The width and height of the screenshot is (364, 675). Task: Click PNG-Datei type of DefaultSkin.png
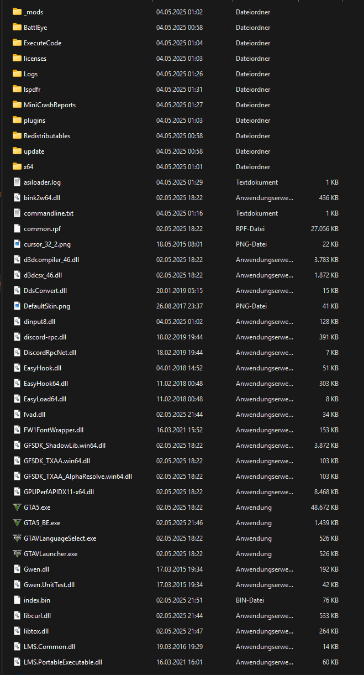(251, 306)
